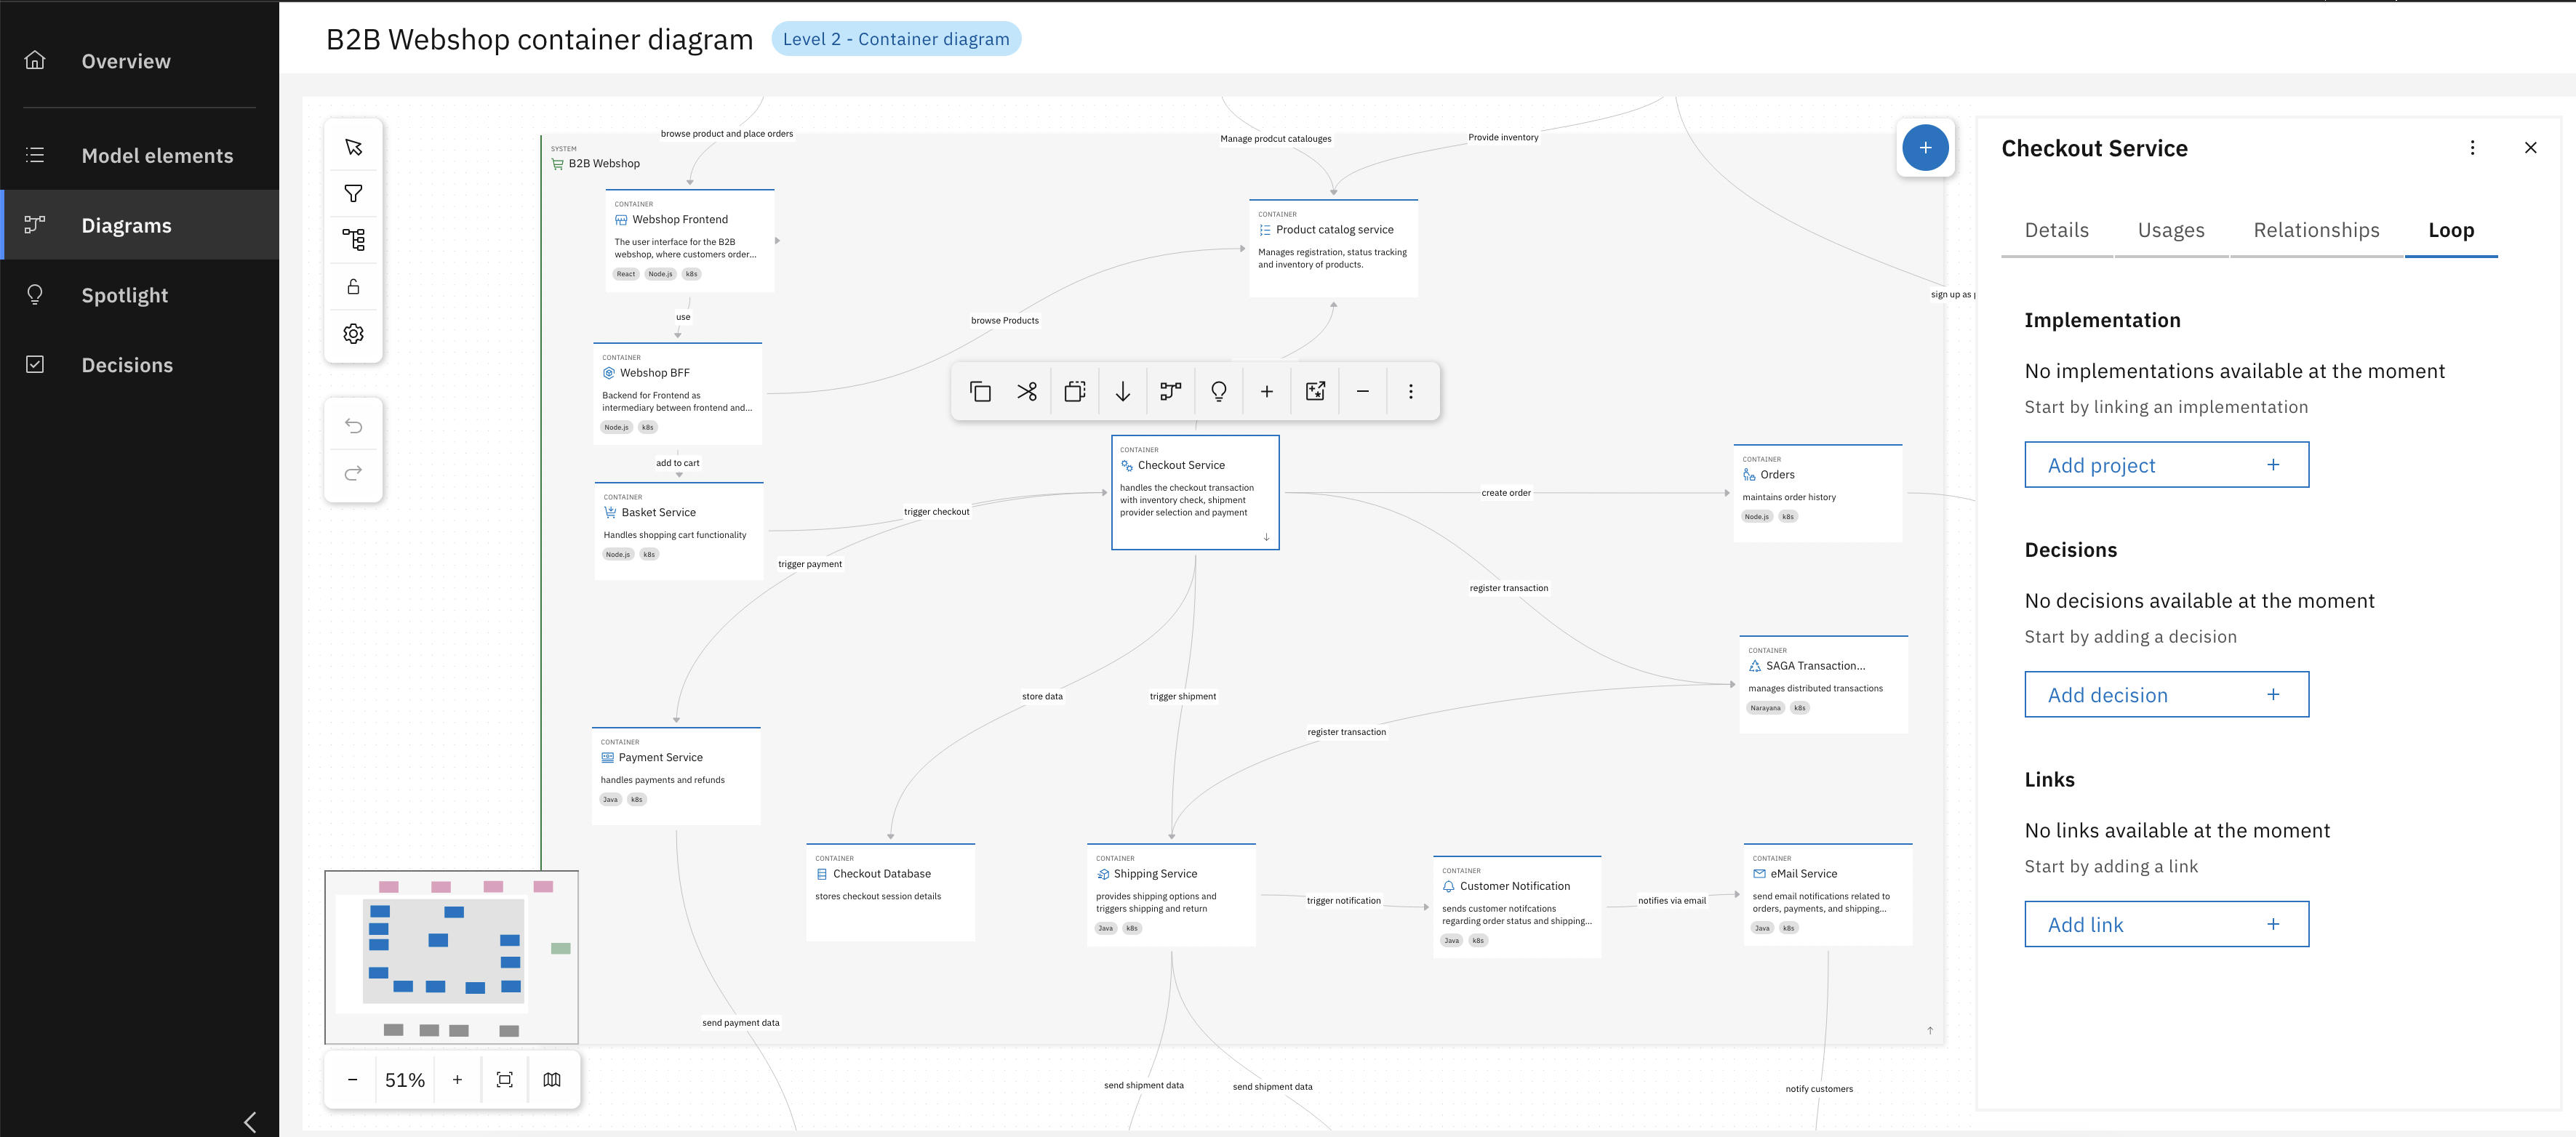Click the copy icon in floating toolbar
The height and width of the screenshot is (1137, 2576).
(980, 391)
